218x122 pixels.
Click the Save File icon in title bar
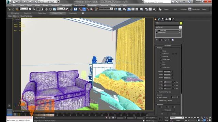tap(21, 2)
